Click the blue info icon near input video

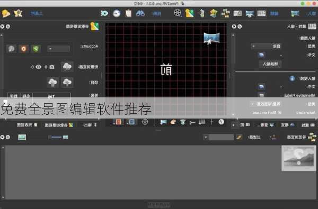[x=292, y=78]
